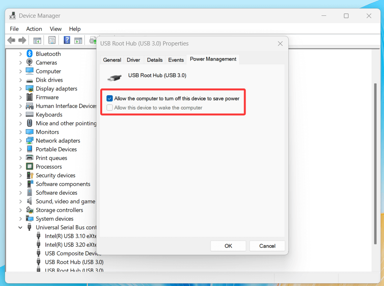Click the Back navigation arrow in Device Manager

click(11, 40)
